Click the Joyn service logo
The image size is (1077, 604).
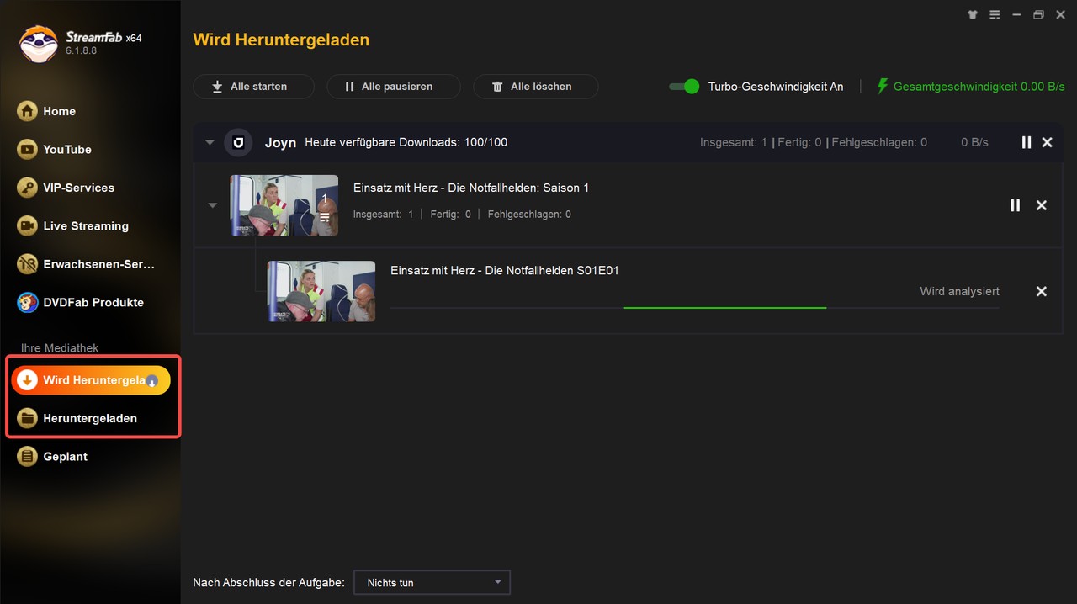point(238,143)
